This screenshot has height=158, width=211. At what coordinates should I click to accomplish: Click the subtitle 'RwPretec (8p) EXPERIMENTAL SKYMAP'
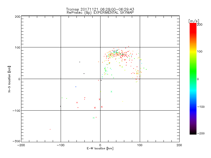click(100, 12)
